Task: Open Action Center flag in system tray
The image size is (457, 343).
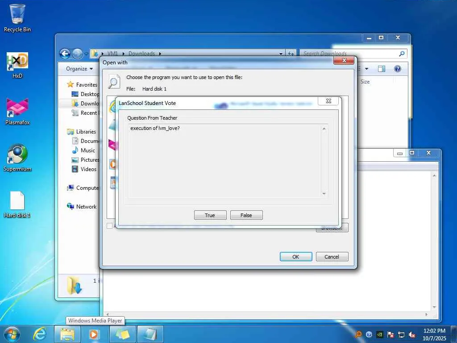Action: coord(391,335)
